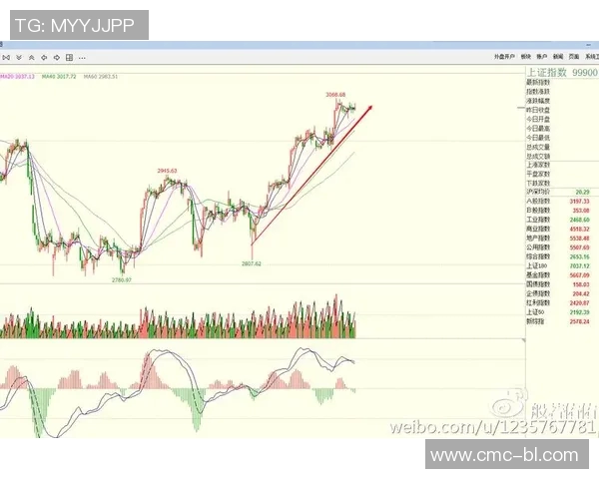The height and width of the screenshot is (479, 599).
Task: Click the double up chevron icon
Action: [31, 57]
